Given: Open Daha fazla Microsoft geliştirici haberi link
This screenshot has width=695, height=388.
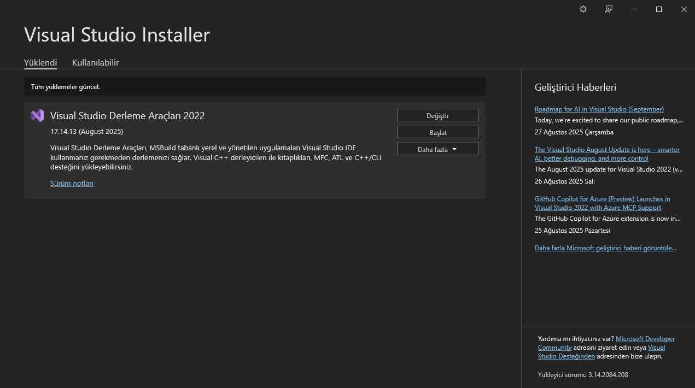Looking at the screenshot, I should click(605, 248).
